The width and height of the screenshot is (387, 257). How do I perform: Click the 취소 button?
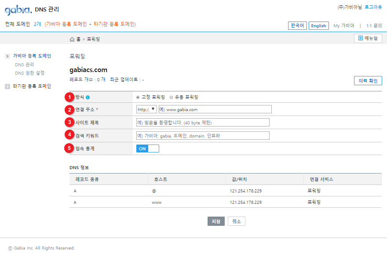[237, 221]
